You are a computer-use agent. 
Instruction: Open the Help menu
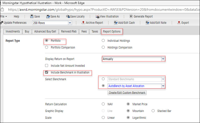pyautogui.click(x=16, y=16)
